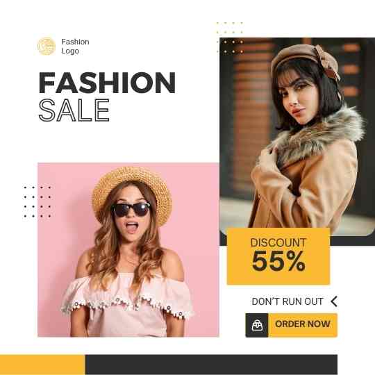Open the woman in fur coat photo
The width and height of the screenshot is (375, 375).
click(297, 137)
